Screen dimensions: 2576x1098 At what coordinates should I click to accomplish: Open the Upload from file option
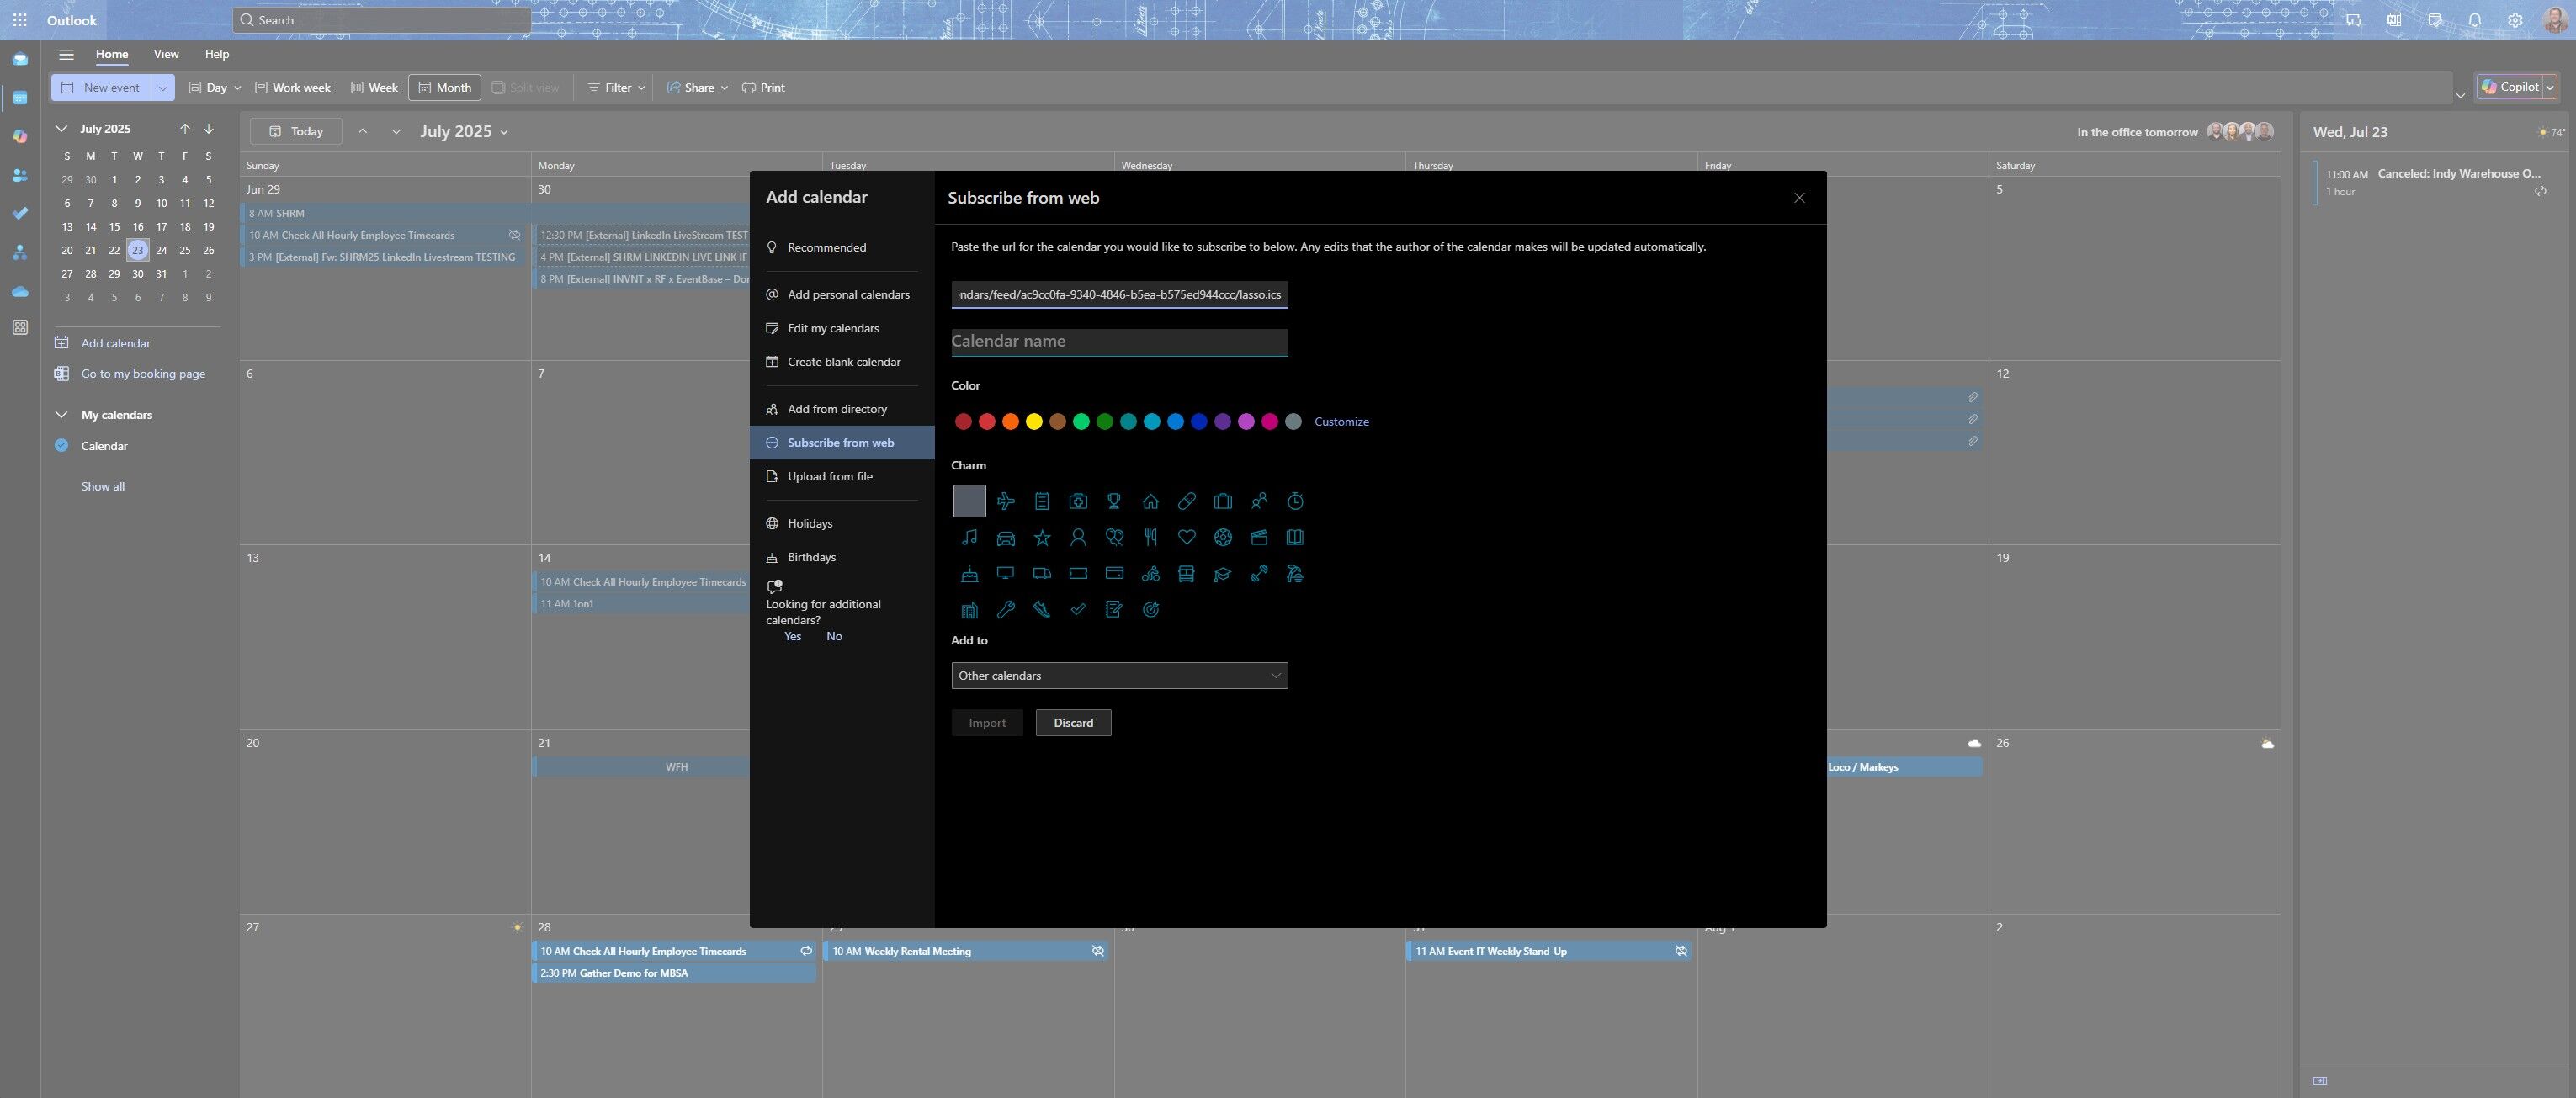pos(829,477)
